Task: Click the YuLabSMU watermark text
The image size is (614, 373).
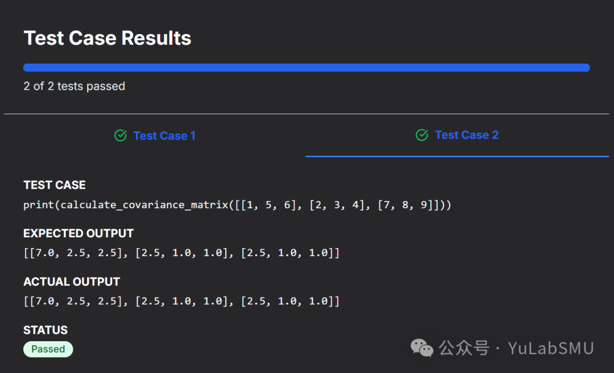Action: [x=550, y=348]
